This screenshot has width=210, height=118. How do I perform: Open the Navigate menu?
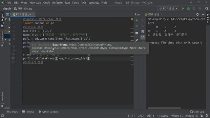pyautogui.click(x=35, y=3)
